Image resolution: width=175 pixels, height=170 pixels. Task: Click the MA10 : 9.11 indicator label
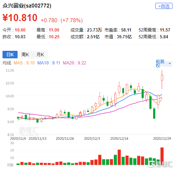(x=49, y=63)
